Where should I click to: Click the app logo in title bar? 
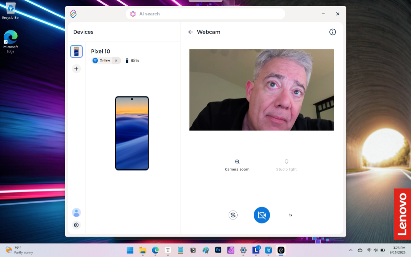(x=73, y=14)
